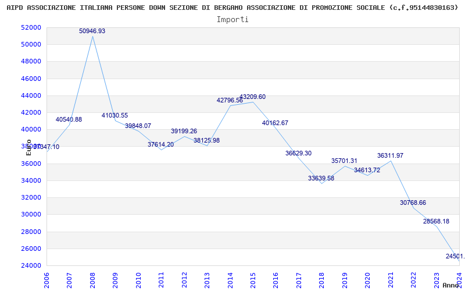Viewport: 465px width, 291px height.
Task: Click the 2017 year axis label
Action: coord(299,279)
